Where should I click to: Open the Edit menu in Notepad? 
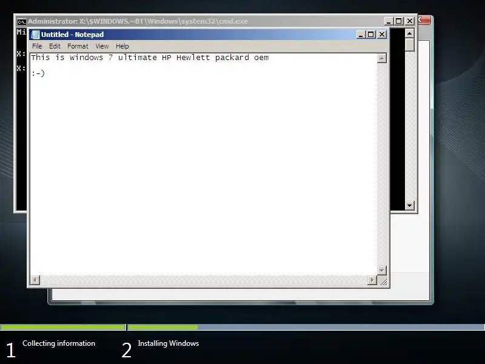(x=55, y=46)
